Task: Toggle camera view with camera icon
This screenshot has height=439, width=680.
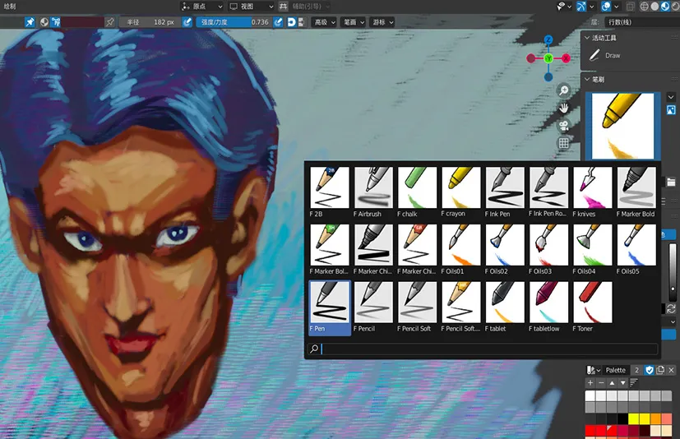Action: 563,126
